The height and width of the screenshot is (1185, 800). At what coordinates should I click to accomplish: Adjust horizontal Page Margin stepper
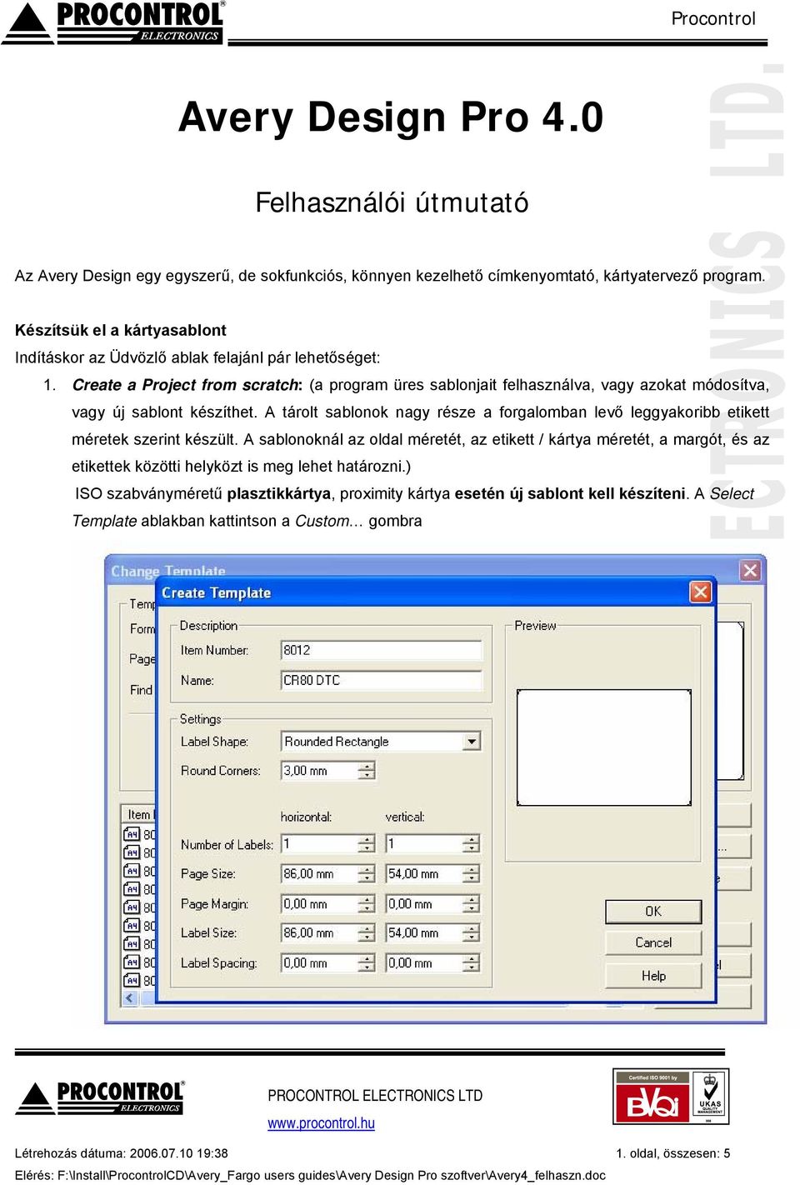point(367,904)
